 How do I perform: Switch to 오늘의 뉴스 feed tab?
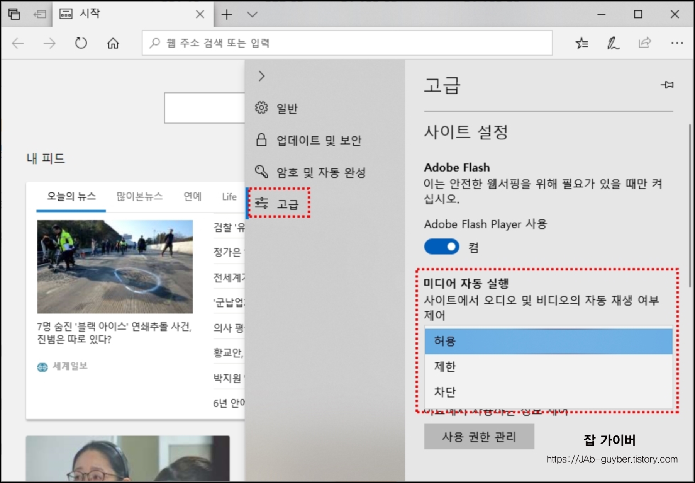tap(71, 197)
